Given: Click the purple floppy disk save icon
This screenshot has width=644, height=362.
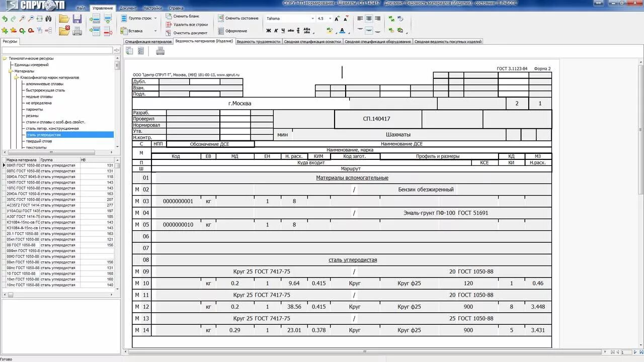Looking at the screenshot, I should [77, 19].
